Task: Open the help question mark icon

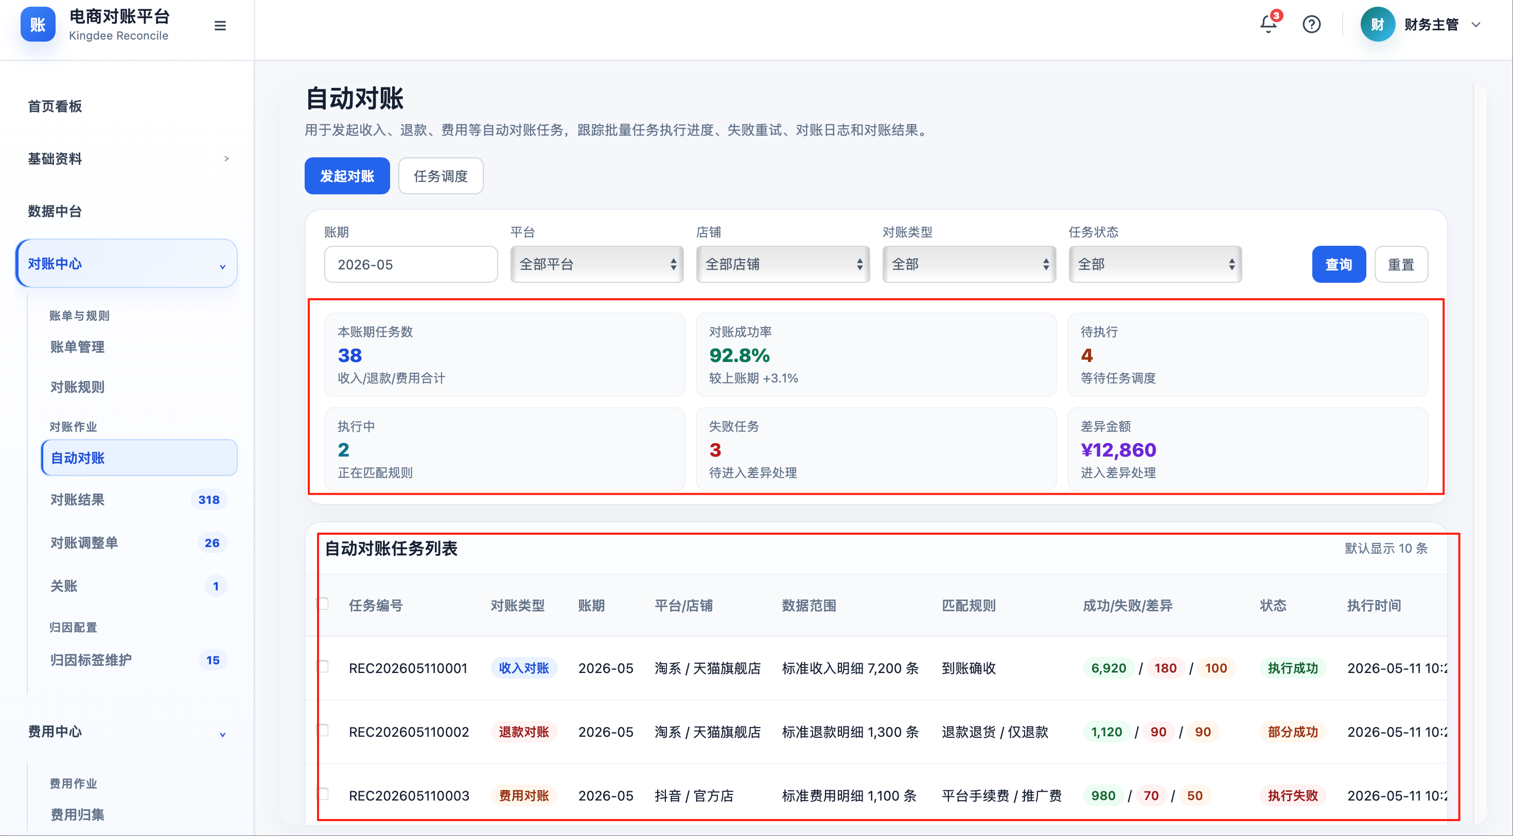Action: (x=1312, y=24)
